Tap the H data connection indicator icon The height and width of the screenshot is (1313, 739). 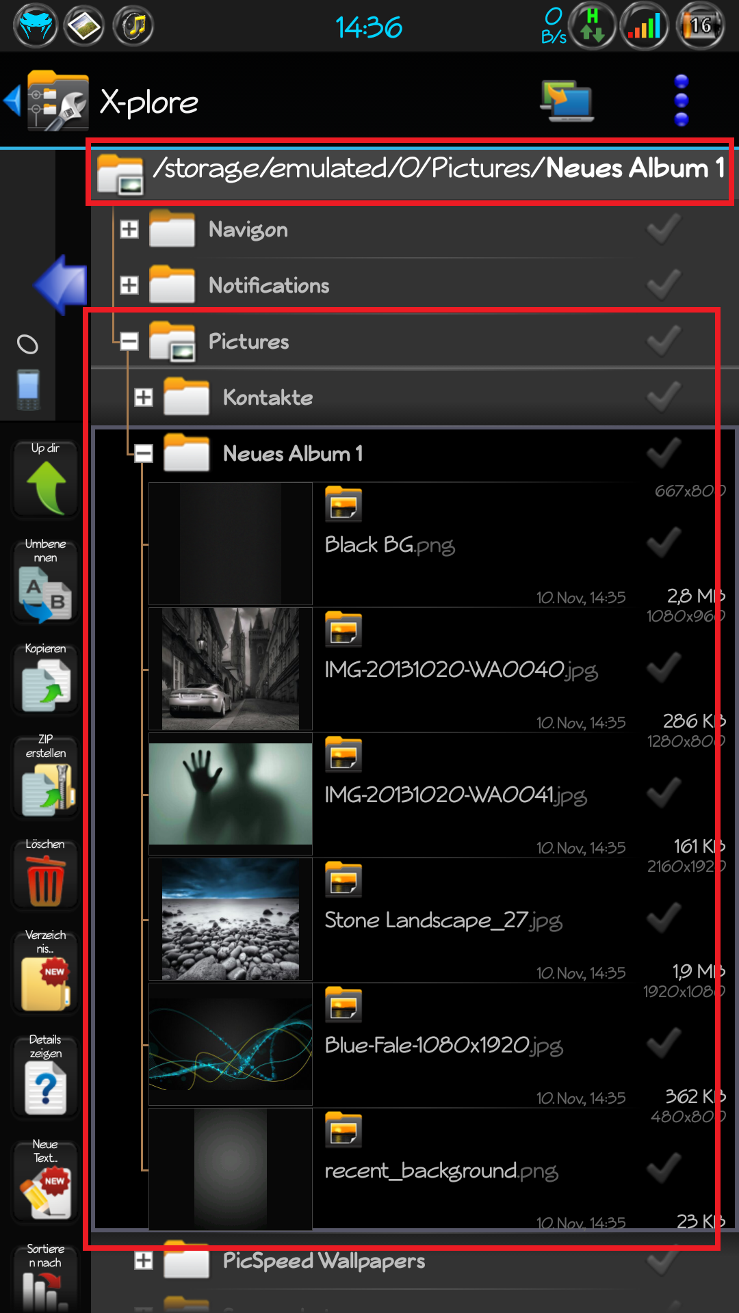593,26
